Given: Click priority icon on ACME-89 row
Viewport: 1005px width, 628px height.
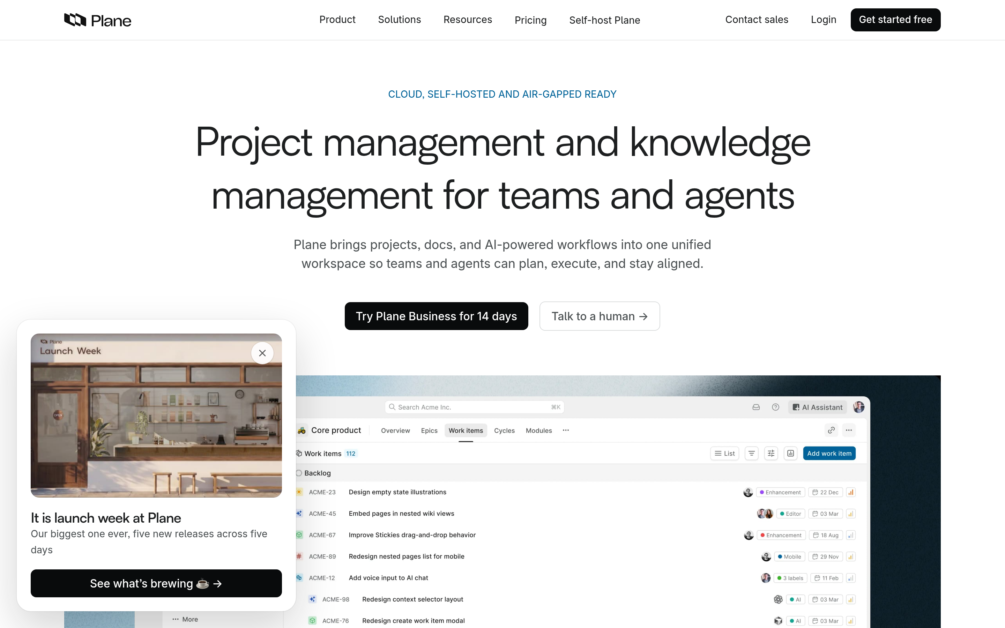Looking at the screenshot, I should (x=850, y=556).
